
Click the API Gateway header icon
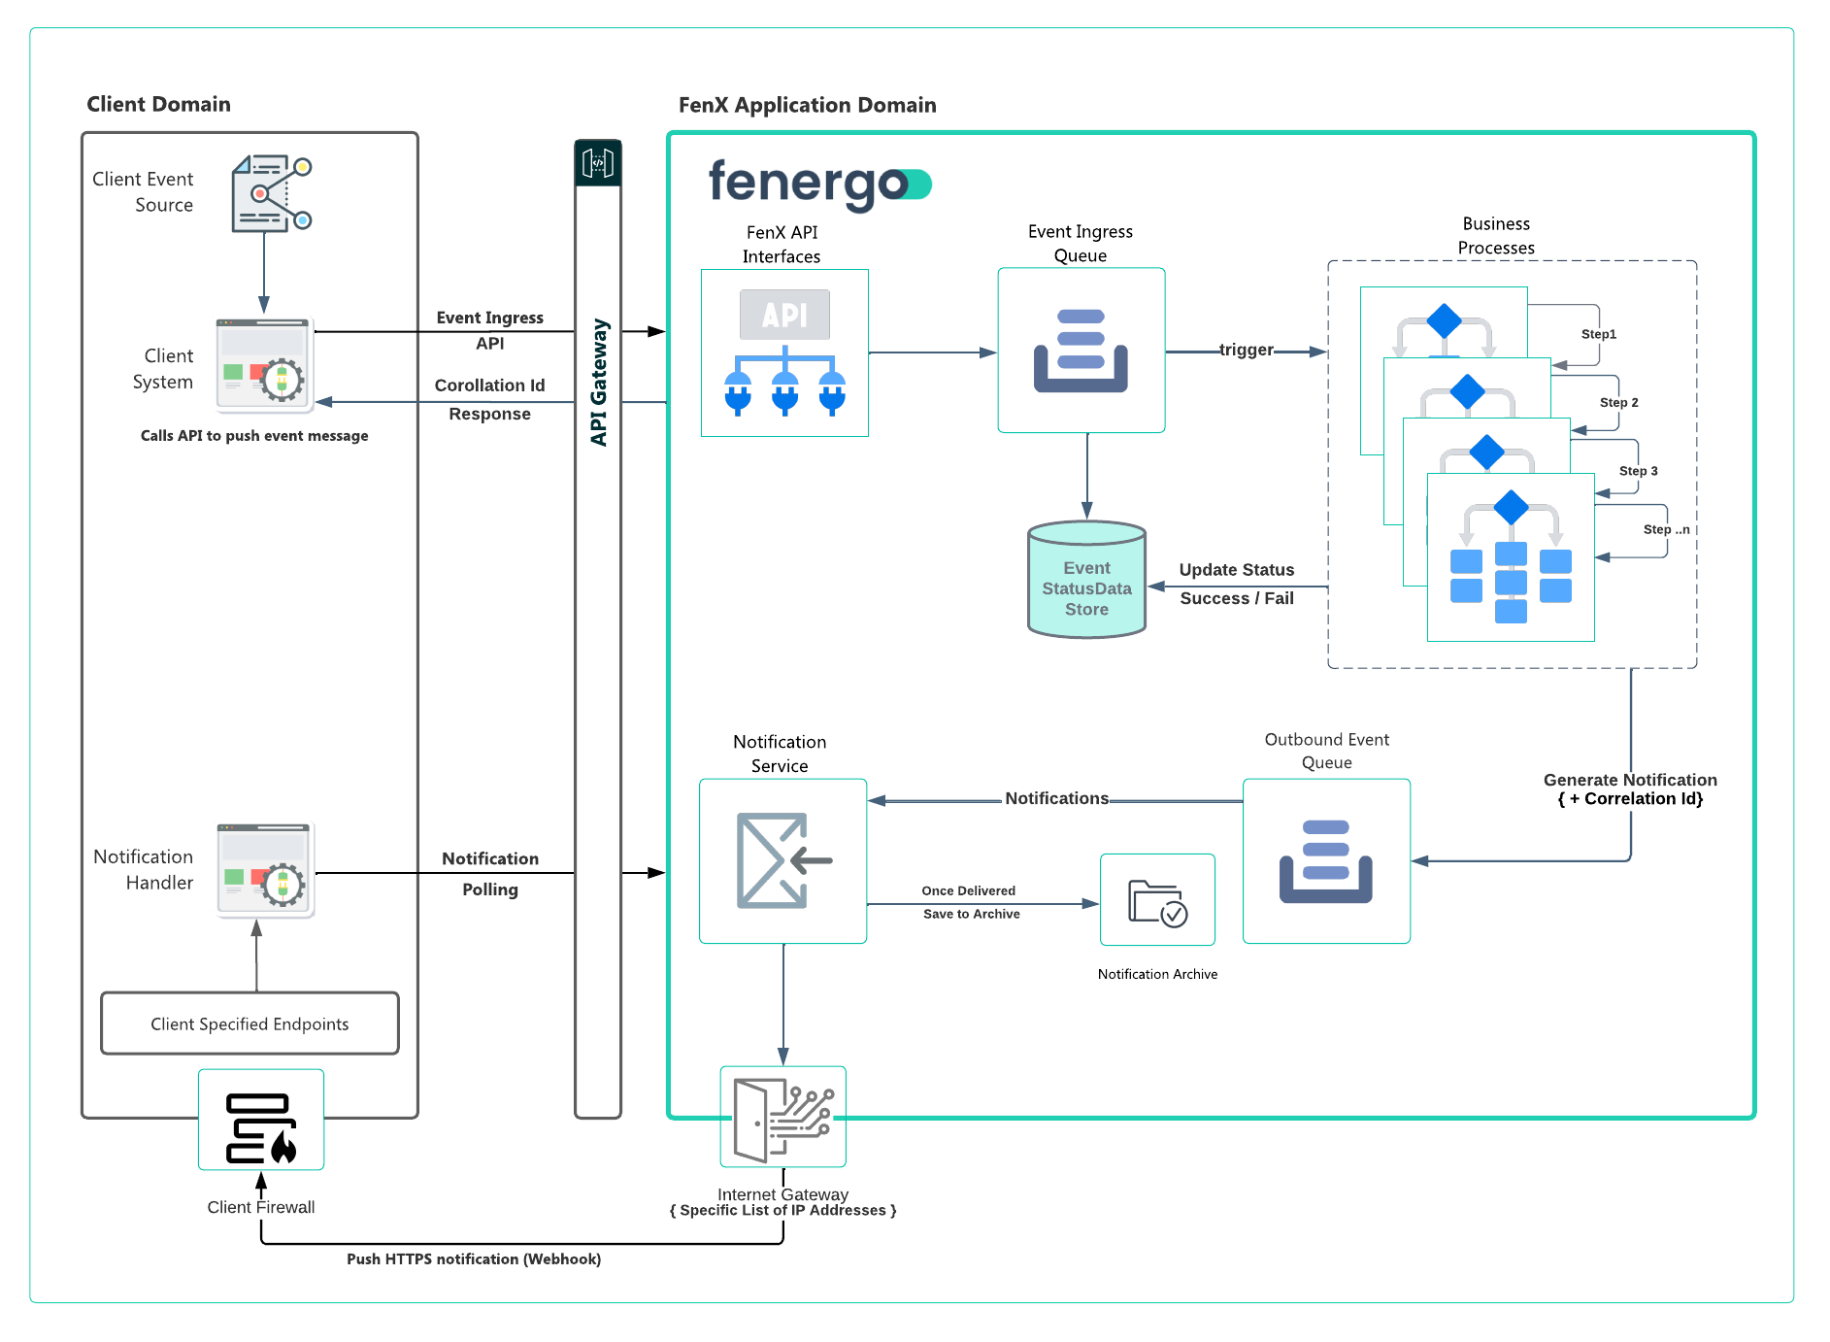pyautogui.click(x=598, y=163)
